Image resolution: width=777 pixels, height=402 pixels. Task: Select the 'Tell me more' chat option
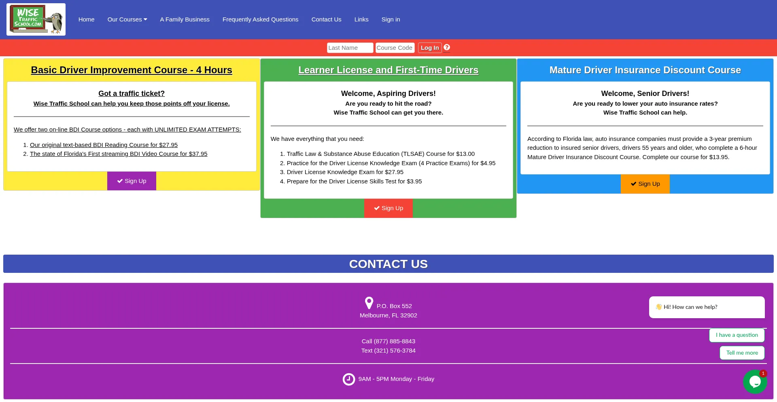tap(742, 353)
